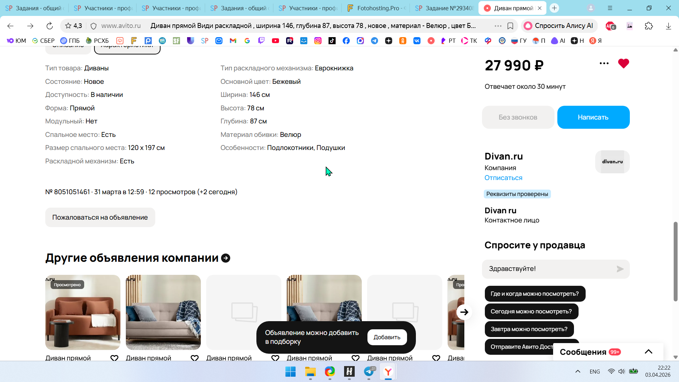
Task: Open the Yandex browser menu icon
Action: pos(610,8)
